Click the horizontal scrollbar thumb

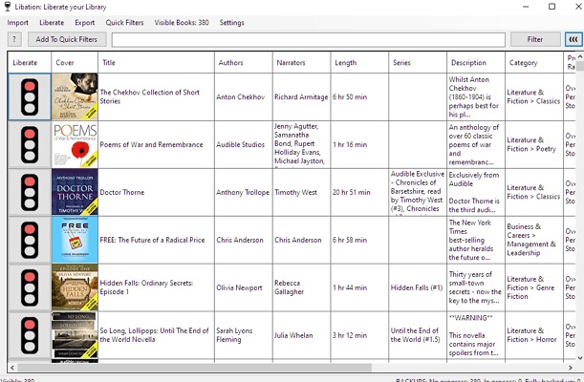coord(194,368)
